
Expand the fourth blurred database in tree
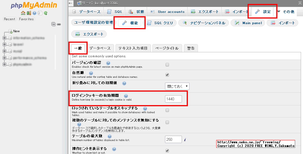(x=5, y=58)
